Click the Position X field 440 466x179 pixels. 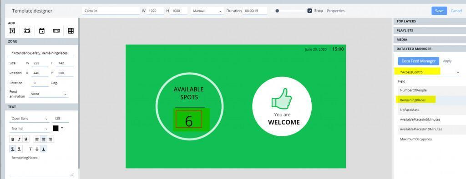click(40, 73)
